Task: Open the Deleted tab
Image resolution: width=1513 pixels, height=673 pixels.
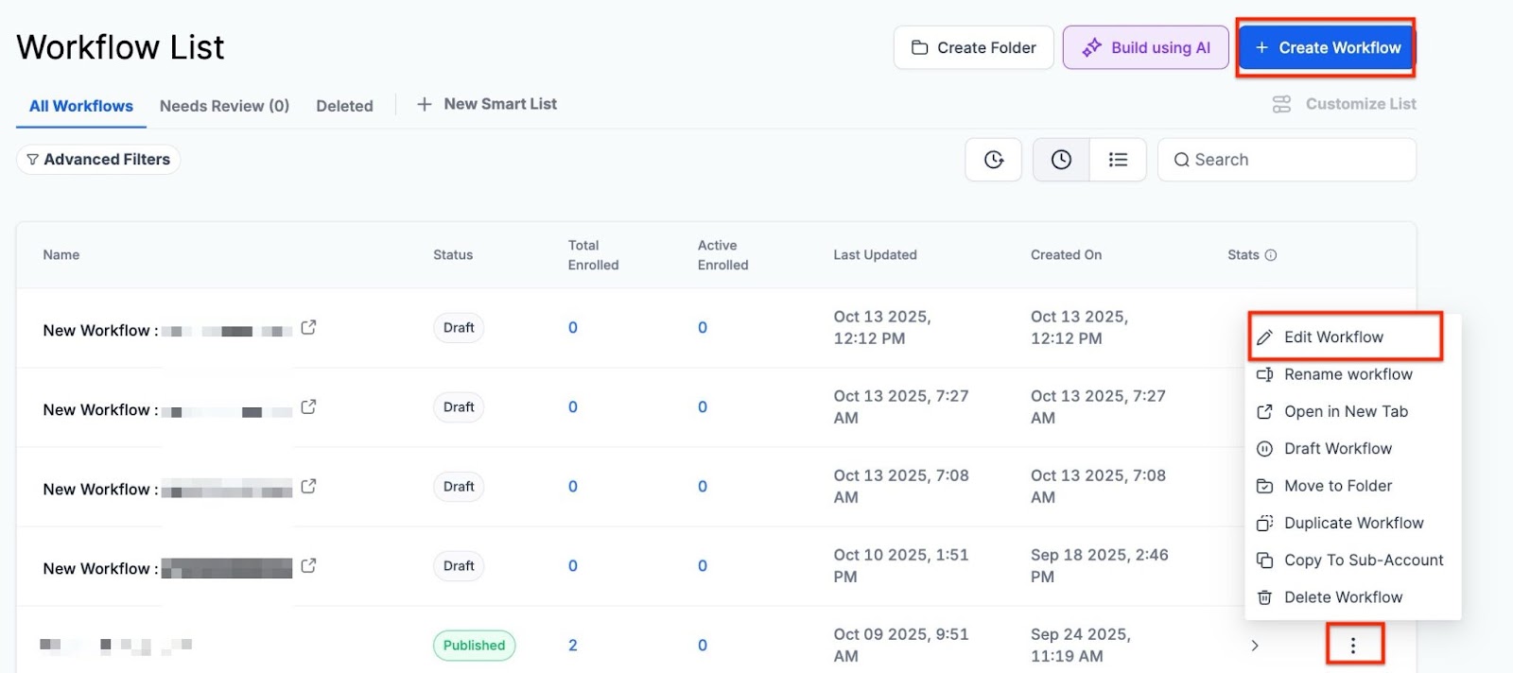Action: coord(344,106)
